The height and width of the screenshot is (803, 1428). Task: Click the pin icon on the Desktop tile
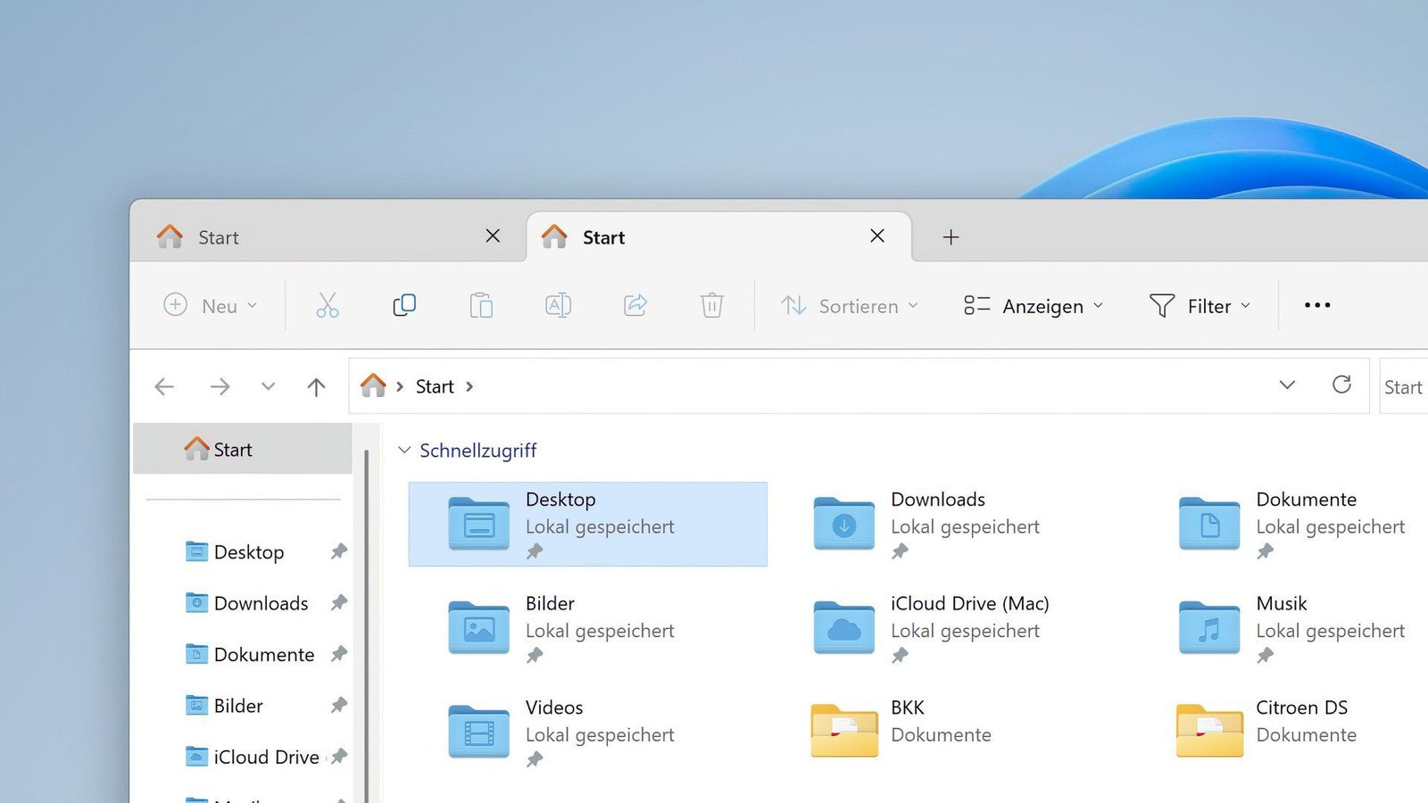point(535,551)
